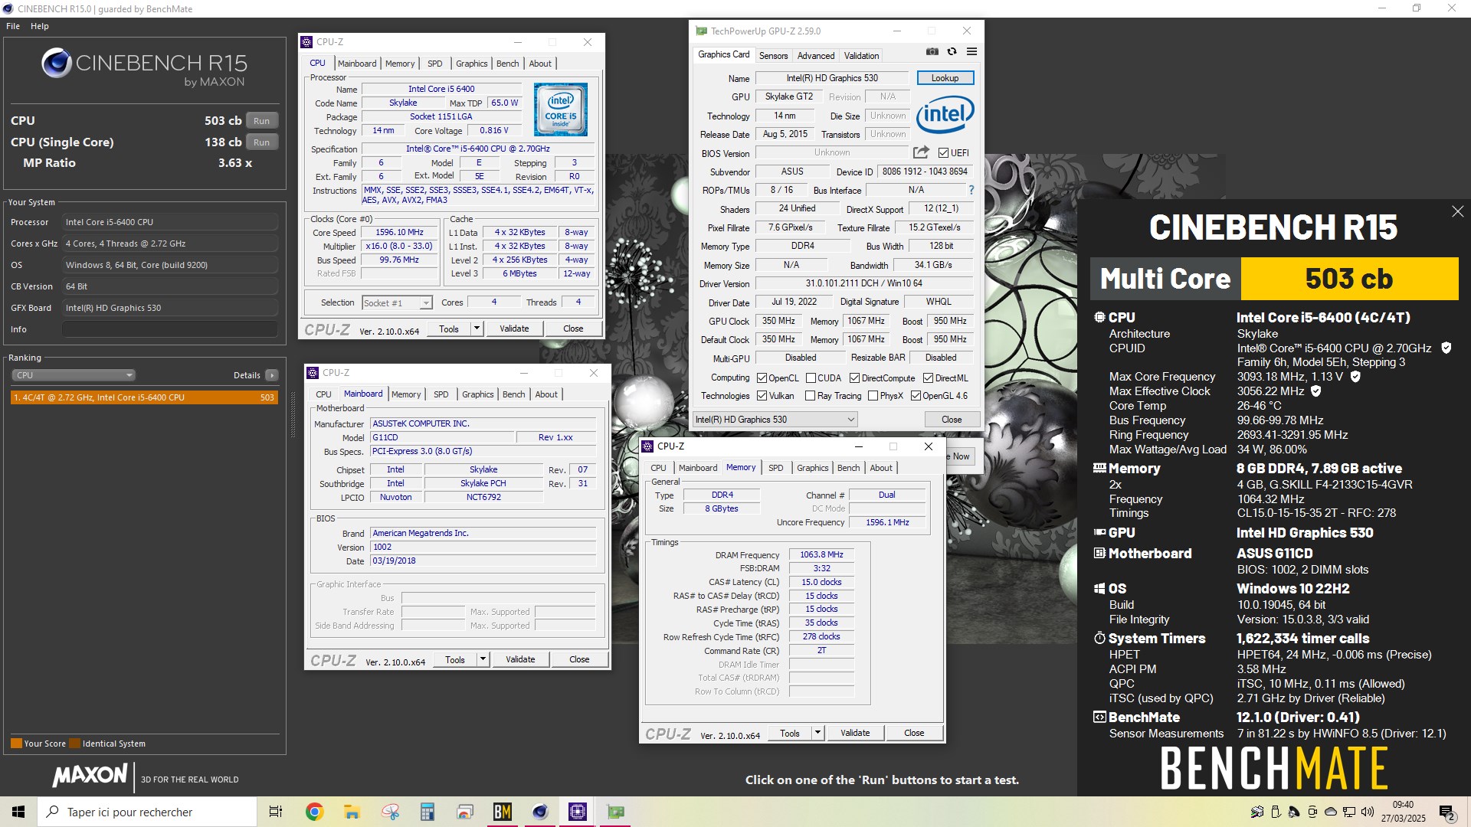The height and width of the screenshot is (827, 1471).
Task: Toggle the OpenGL 4.6 checkbox
Action: click(916, 396)
